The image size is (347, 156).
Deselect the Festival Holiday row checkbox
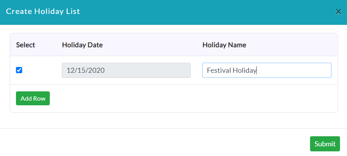[19, 70]
